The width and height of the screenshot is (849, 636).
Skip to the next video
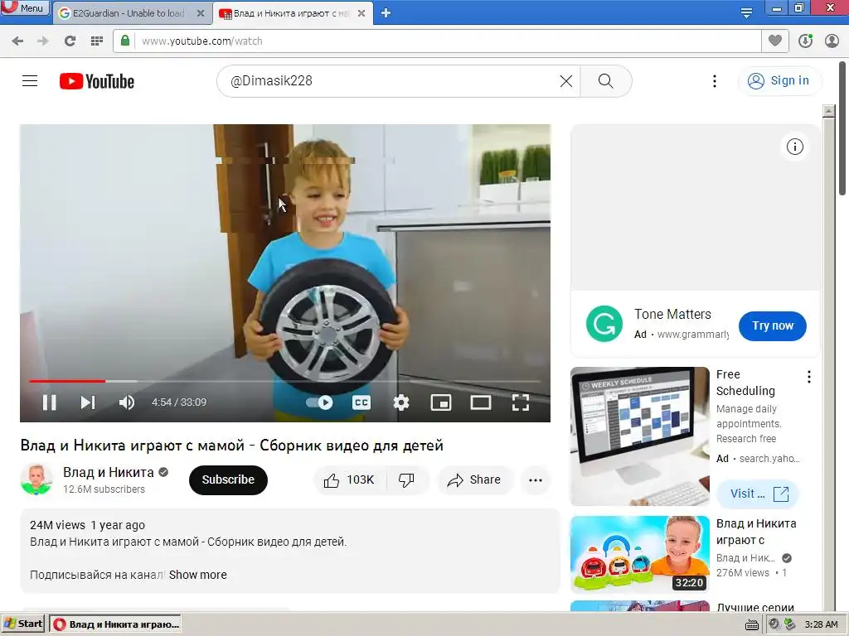coord(88,402)
